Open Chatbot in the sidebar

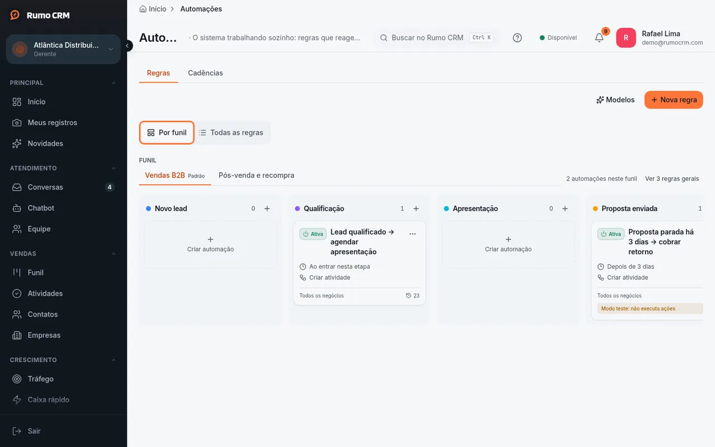click(63, 208)
